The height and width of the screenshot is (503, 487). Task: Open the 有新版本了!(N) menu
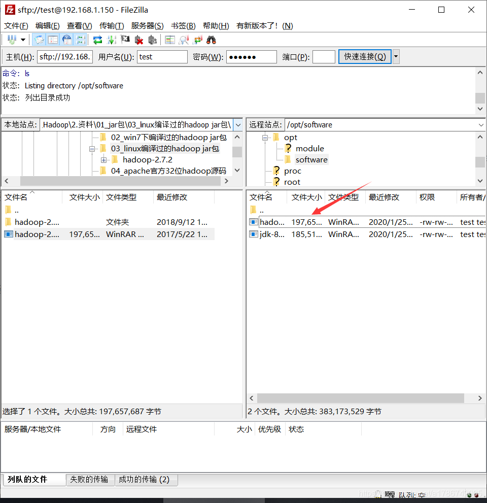click(264, 26)
